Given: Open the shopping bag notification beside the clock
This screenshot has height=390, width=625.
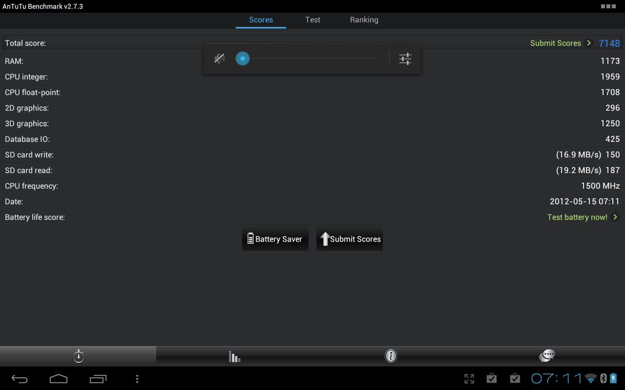Looking at the screenshot, I should click(x=515, y=378).
